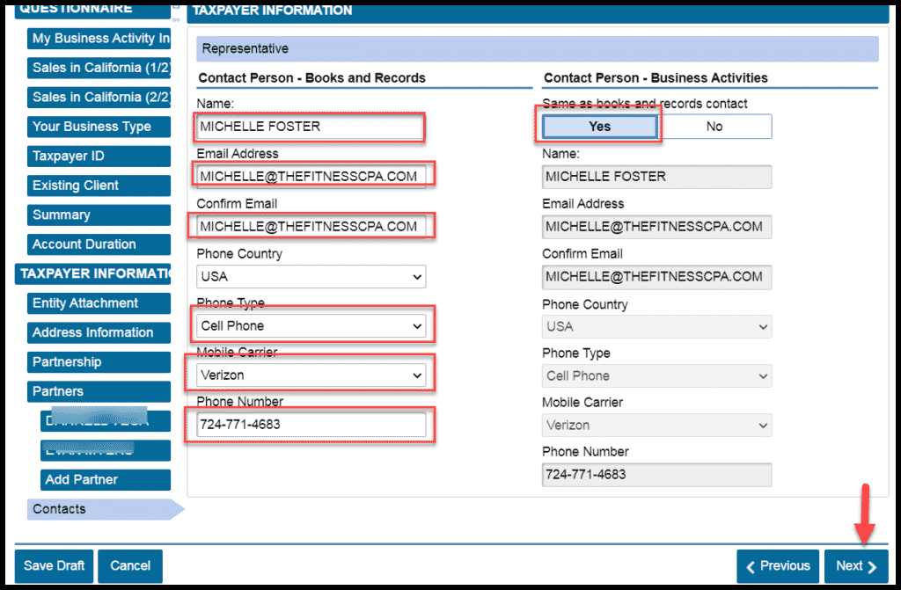The height and width of the screenshot is (590, 901).
Task: Open the Phone Country dropdown in Books and Records
Action: click(x=311, y=277)
